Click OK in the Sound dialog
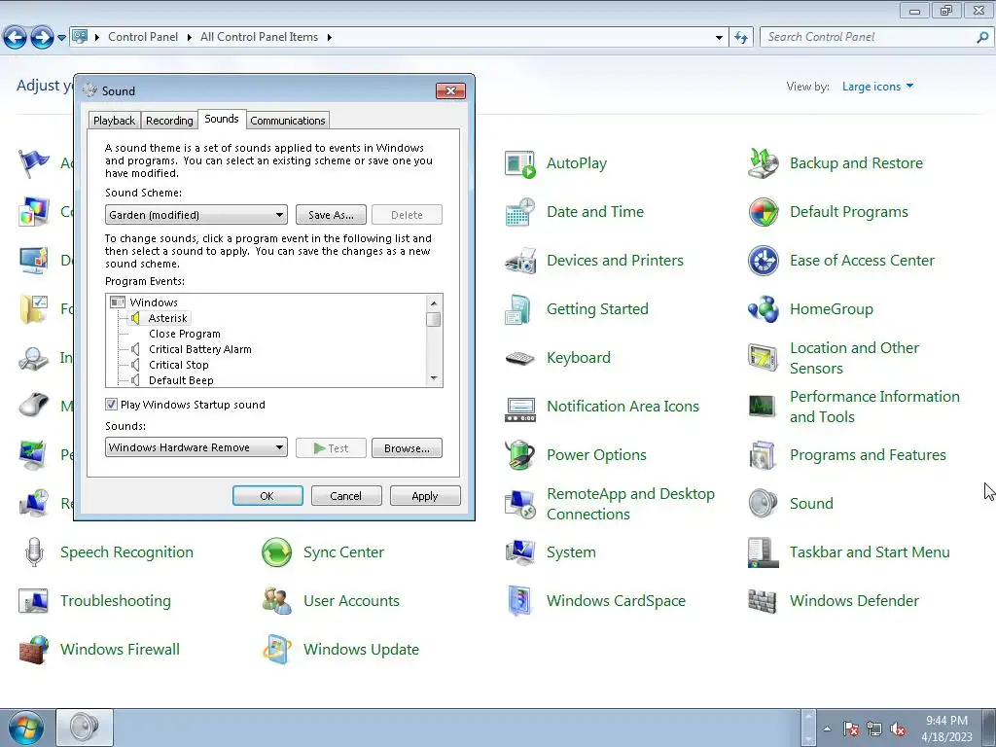Image resolution: width=996 pixels, height=747 pixels. 267,496
